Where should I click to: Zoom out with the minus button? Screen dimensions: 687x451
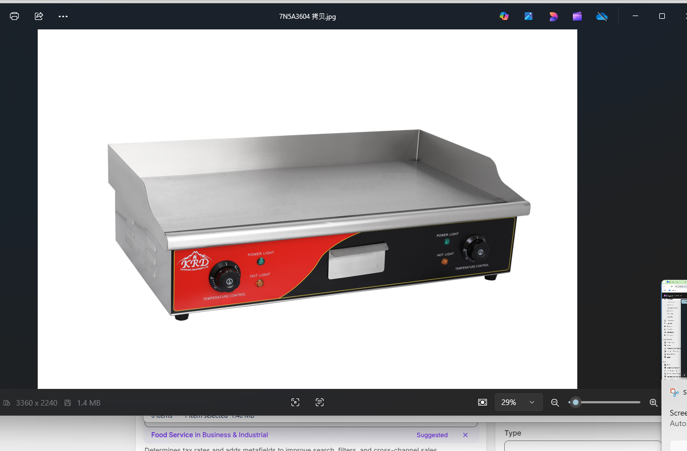coord(555,402)
